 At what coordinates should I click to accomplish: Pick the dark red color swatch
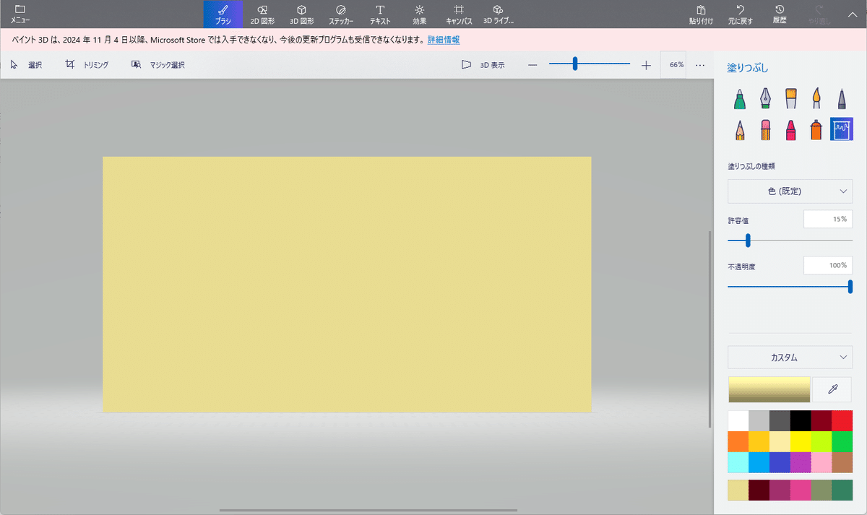821,420
